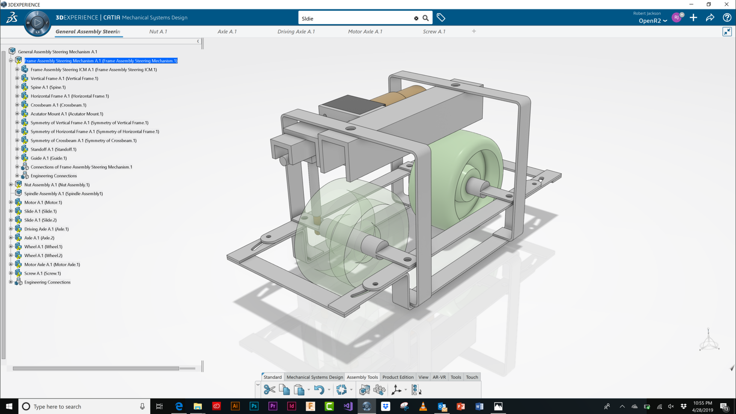Click the Cut scissors icon
Viewport: 736px width, 414px height.
point(270,389)
